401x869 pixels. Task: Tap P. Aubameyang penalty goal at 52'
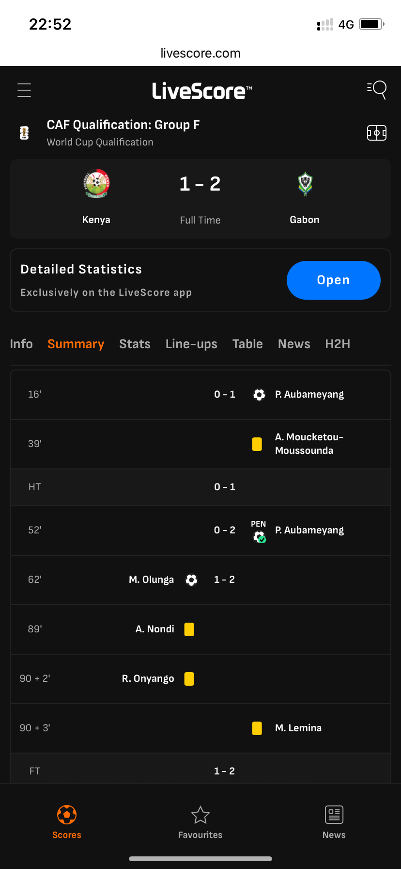(x=200, y=531)
